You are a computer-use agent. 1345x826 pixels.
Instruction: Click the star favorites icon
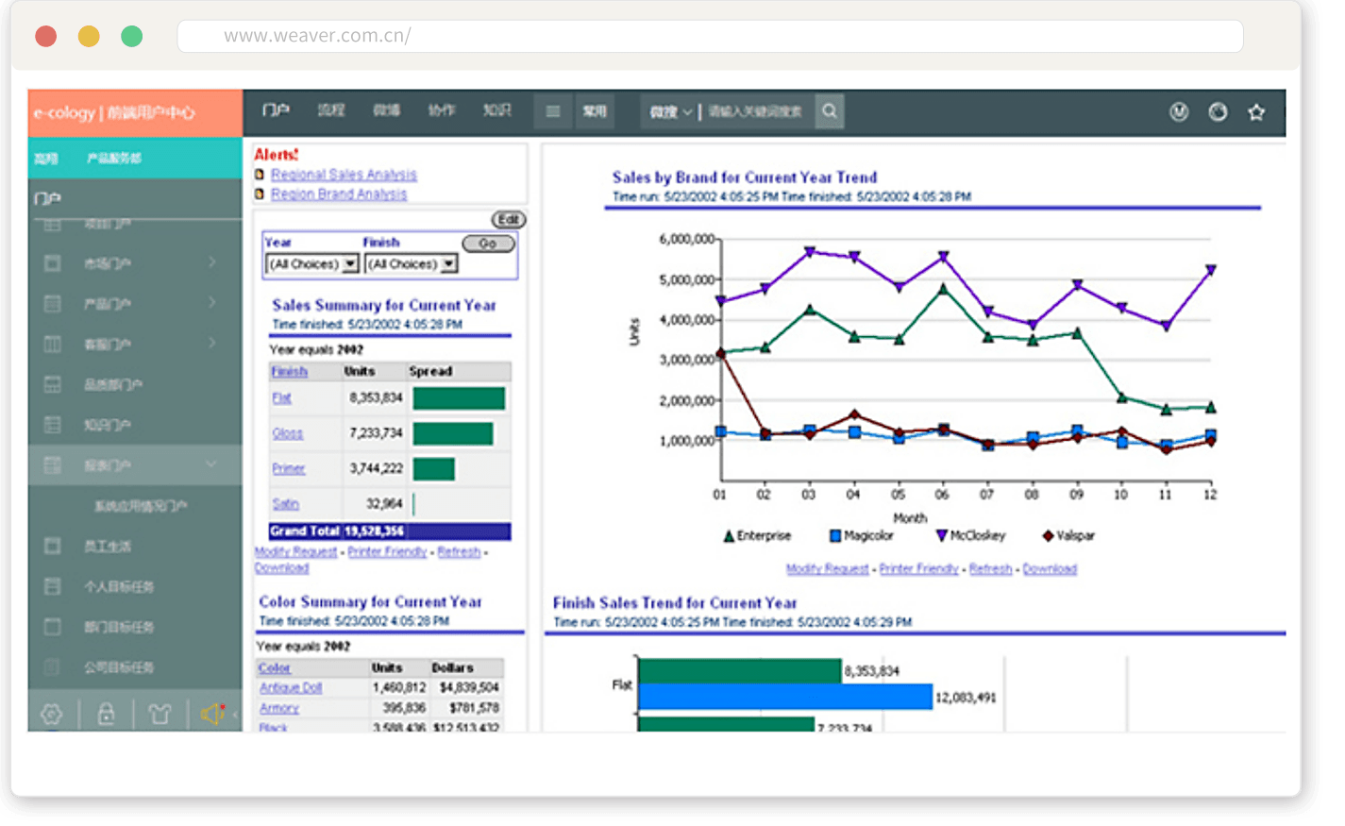coord(1256,112)
